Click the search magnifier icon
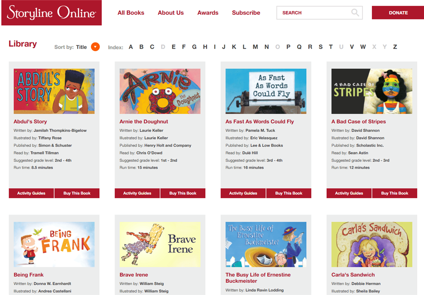Image resolution: width=424 pixels, height=295 pixels. (355, 12)
